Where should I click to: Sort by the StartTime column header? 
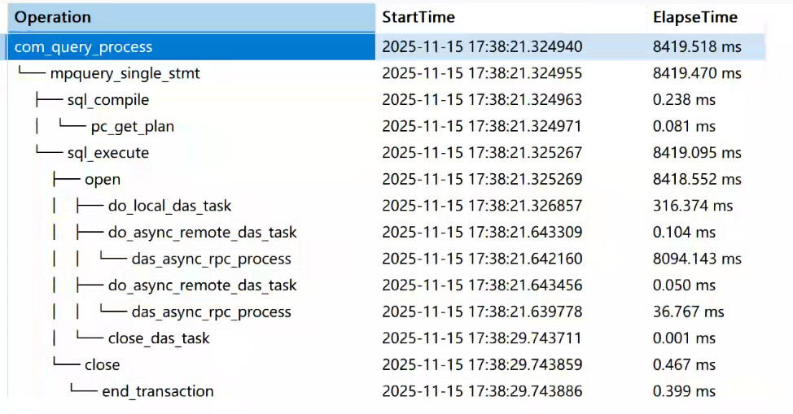[x=418, y=17]
